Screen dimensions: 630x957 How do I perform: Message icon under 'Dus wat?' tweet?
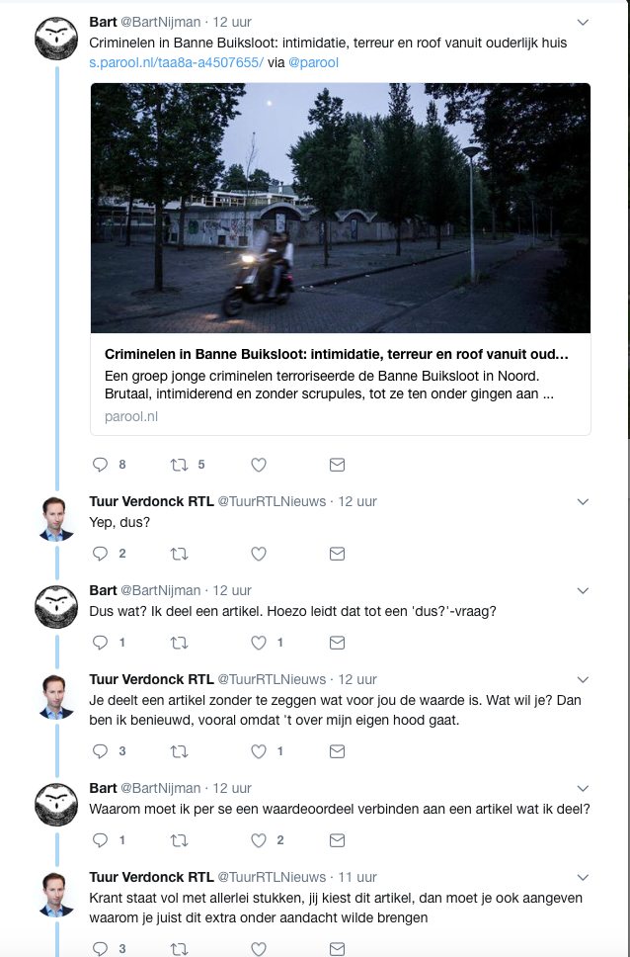(337, 643)
